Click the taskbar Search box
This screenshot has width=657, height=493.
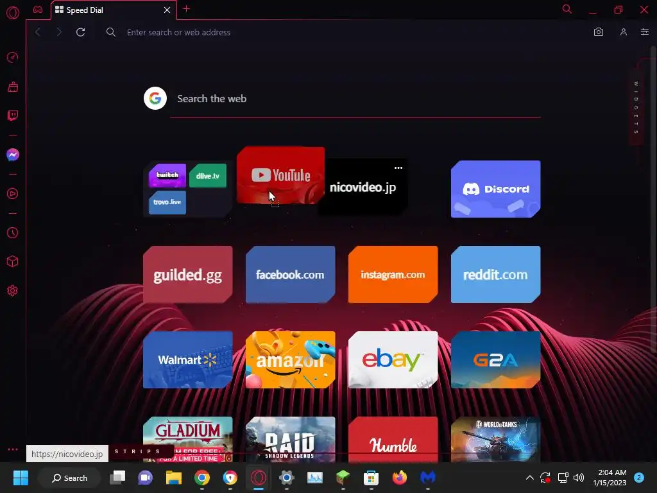(69, 478)
